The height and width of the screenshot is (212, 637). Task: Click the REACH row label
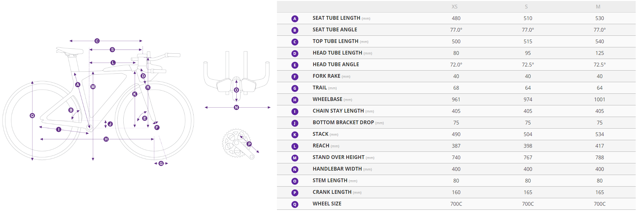pos(321,146)
